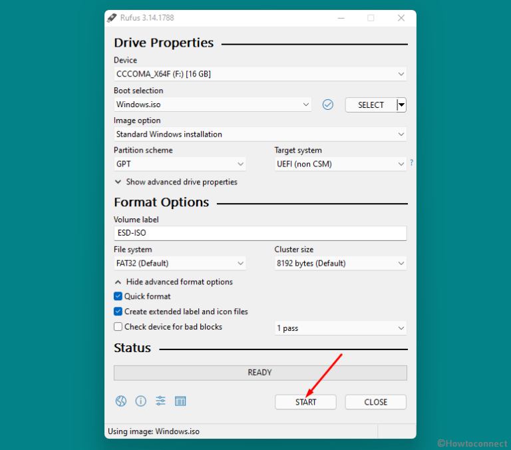Screen dimensions: 511x450
Task: Open the Device dropdown CCCOMA_X64F
Action: [x=260, y=74]
